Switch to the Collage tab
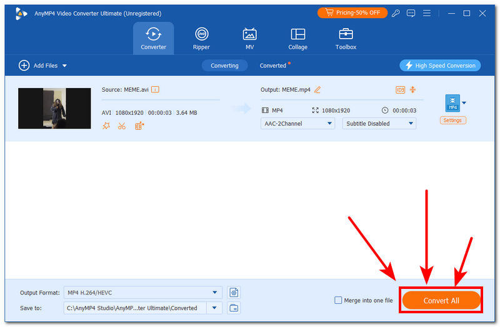 pos(297,39)
